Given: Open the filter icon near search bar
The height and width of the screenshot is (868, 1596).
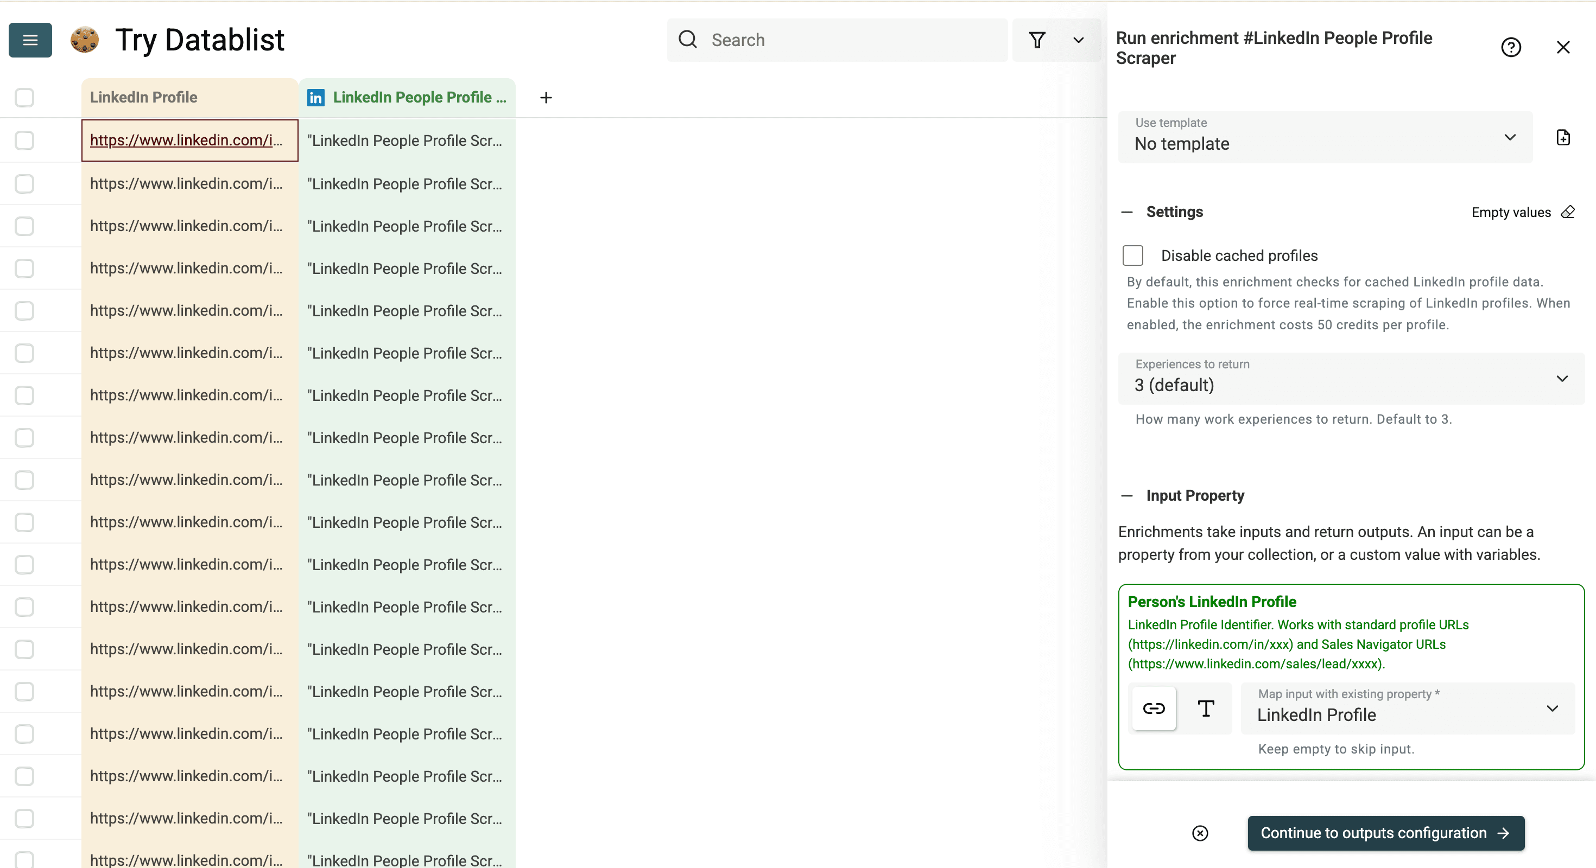Looking at the screenshot, I should coord(1038,40).
